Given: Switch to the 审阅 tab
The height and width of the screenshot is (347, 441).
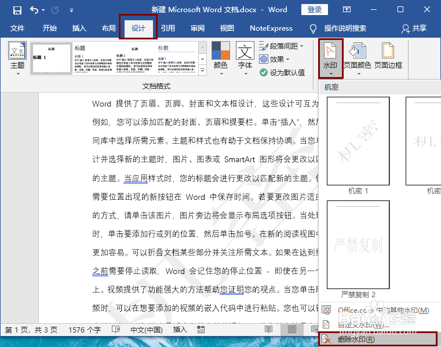Looking at the screenshot, I should tap(198, 28).
